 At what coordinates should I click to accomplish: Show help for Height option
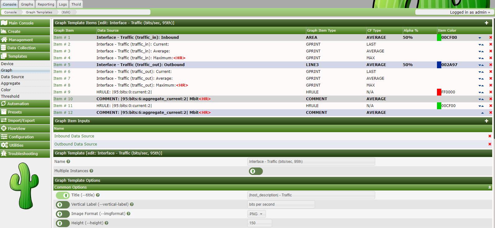[x=106, y=223]
